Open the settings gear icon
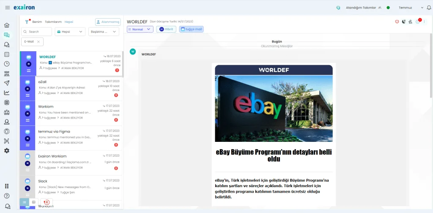Screen dimensions: 433x213 pos(7,151)
